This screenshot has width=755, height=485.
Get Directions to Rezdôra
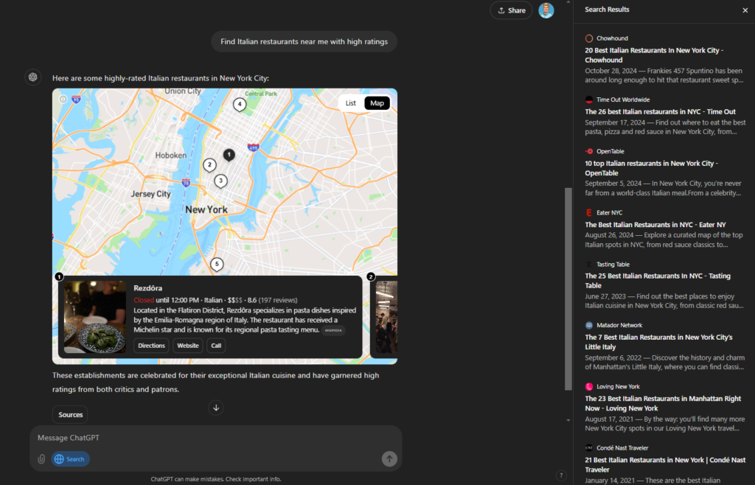(x=151, y=346)
